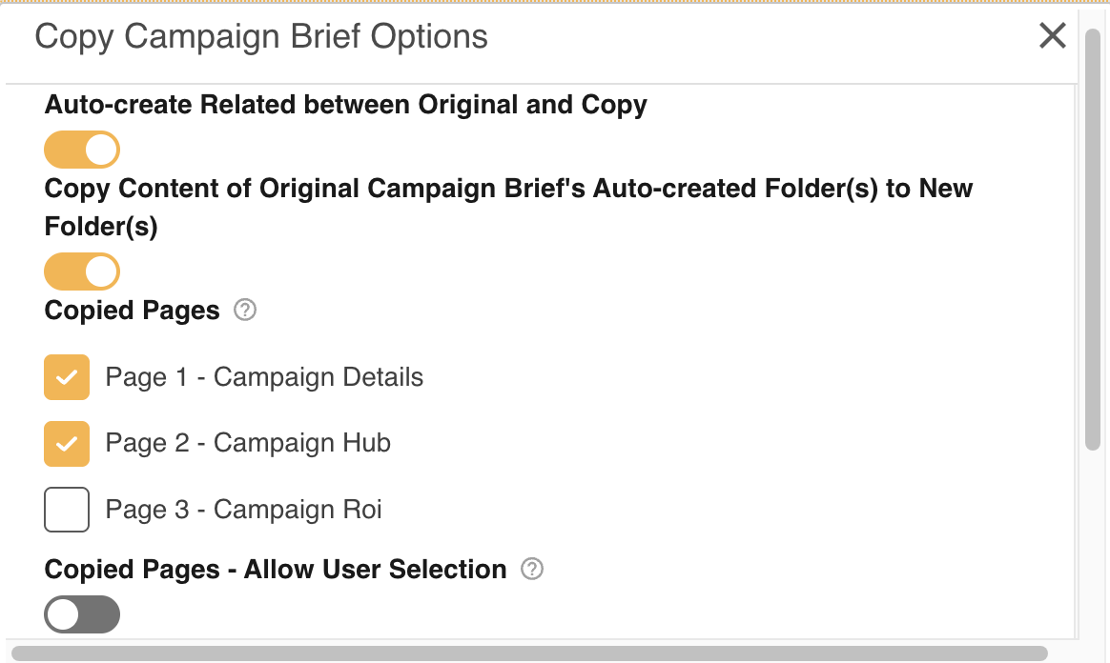The height and width of the screenshot is (663, 1110).
Task: Enable Copied Pages - Allow User Selection switch
Action: pos(82,614)
